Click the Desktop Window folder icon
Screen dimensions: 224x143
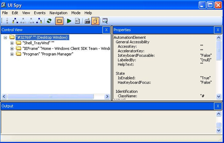(12, 37)
